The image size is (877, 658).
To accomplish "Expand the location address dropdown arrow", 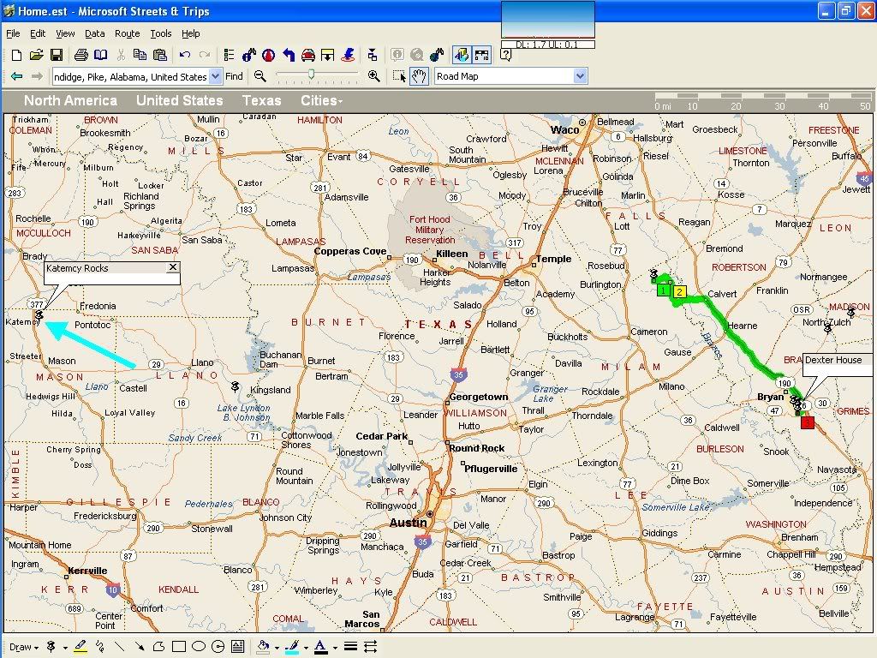I will point(215,76).
